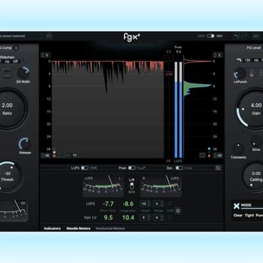Click the LUFS Range stepper showing 4
The image size is (263, 263).
(x=158, y=204)
